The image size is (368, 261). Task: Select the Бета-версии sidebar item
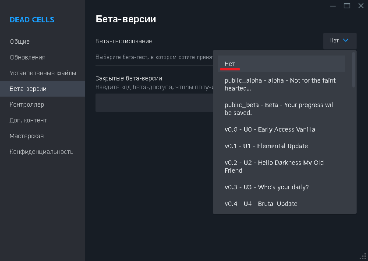click(x=42, y=89)
